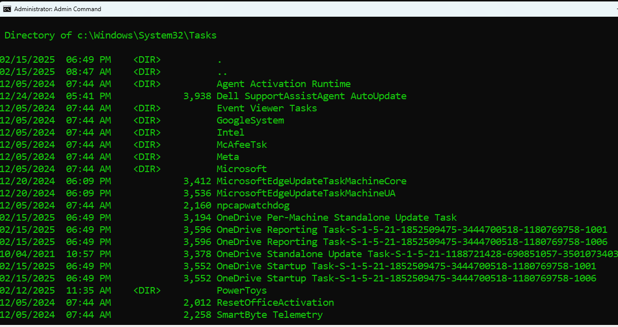The height and width of the screenshot is (327, 618).
Task: Click the 02/12/2025 11:35 AM timestamp
Action: point(55,291)
